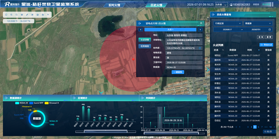Screen dimensions: 279x139
Task: Click the search icon next to 区县 column
Action: pos(223,50)
